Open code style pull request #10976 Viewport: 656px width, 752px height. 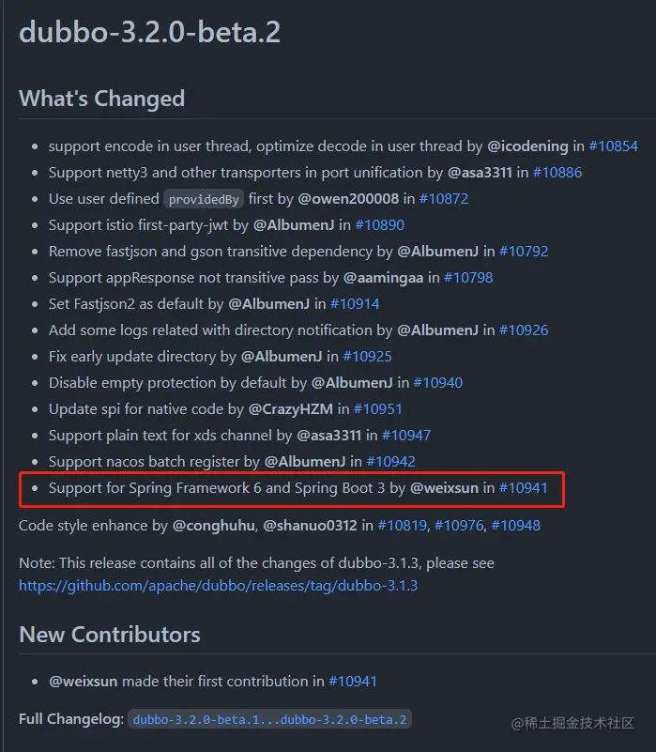click(x=459, y=526)
